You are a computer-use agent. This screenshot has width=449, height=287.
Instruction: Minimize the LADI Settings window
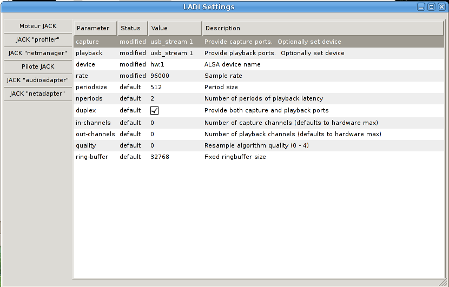421,7
